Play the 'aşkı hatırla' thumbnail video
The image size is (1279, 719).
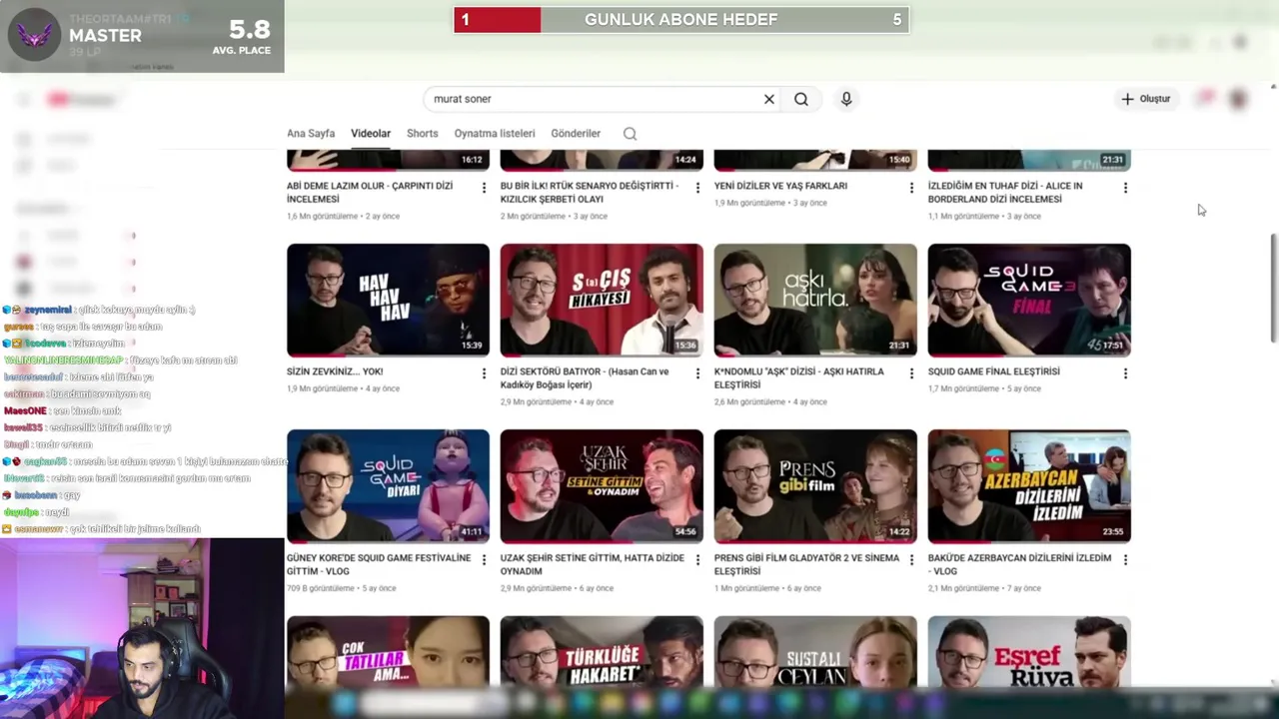click(x=815, y=300)
